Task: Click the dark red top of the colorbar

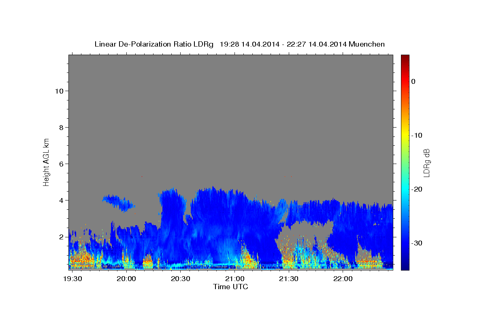Action: point(405,59)
